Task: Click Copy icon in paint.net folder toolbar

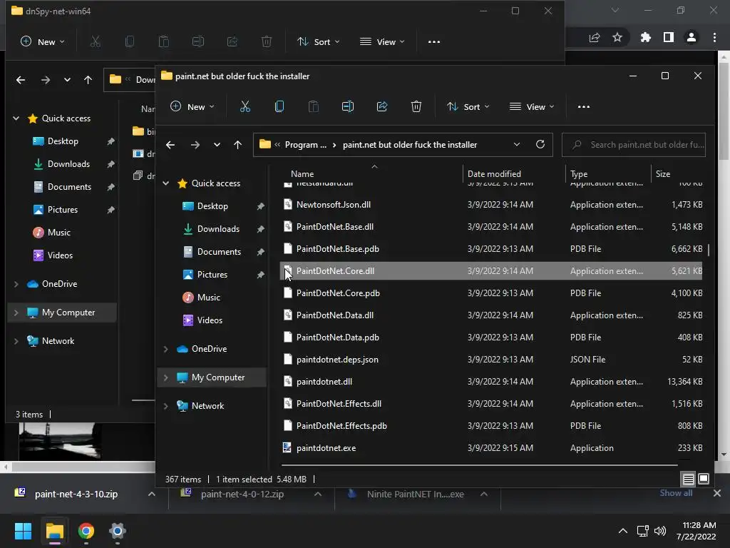Action: 279,107
